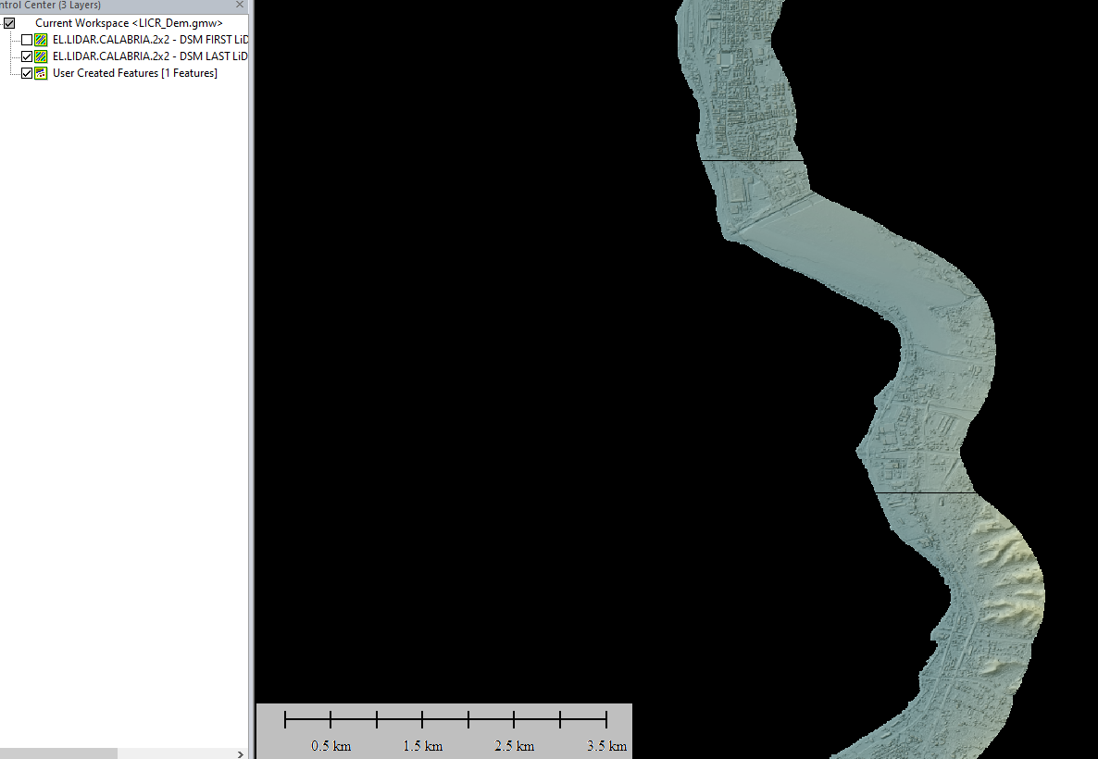This screenshot has width=1098, height=759.
Task: Uncheck the User Created Features layer
Action: (27, 73)
